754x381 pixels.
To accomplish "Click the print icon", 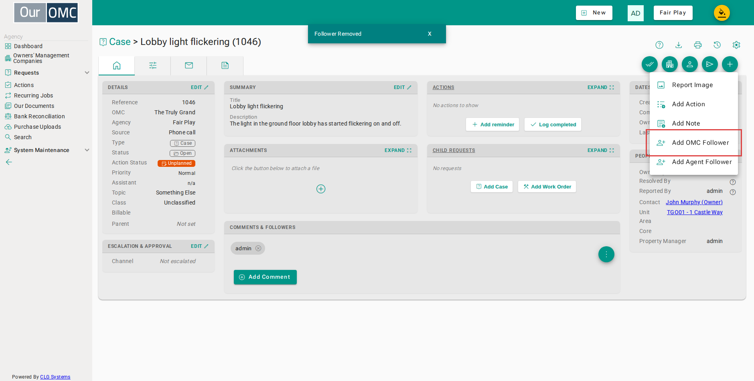I will 698,45.
